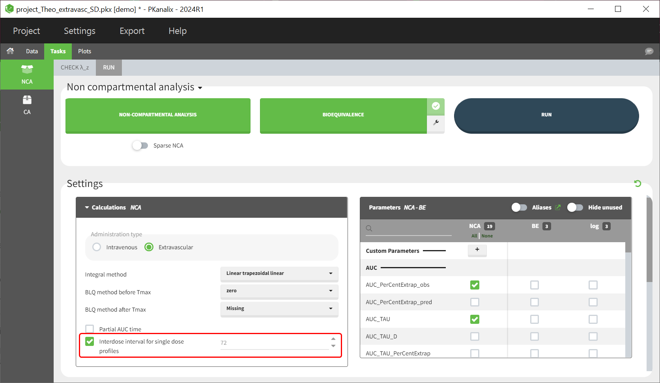Add a custom parameter with plus button
The width and height of the screenshot is (660, 383).
pyautogui.click(x=477, y=250)
